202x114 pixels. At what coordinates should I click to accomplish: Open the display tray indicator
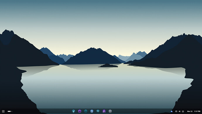pos(176,111)
